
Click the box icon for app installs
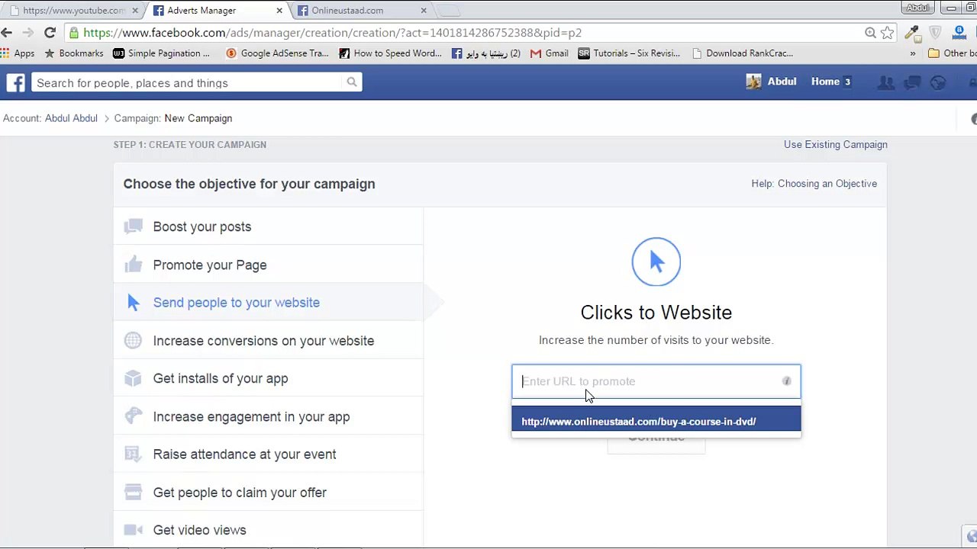coord(134,378)
